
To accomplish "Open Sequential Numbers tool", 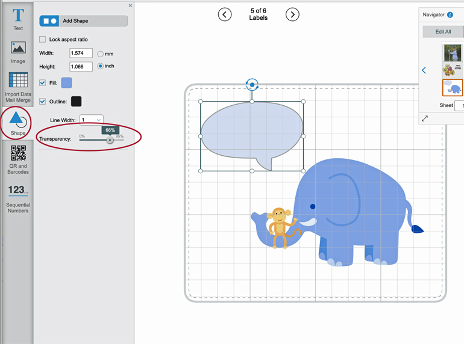I will 18,198.
